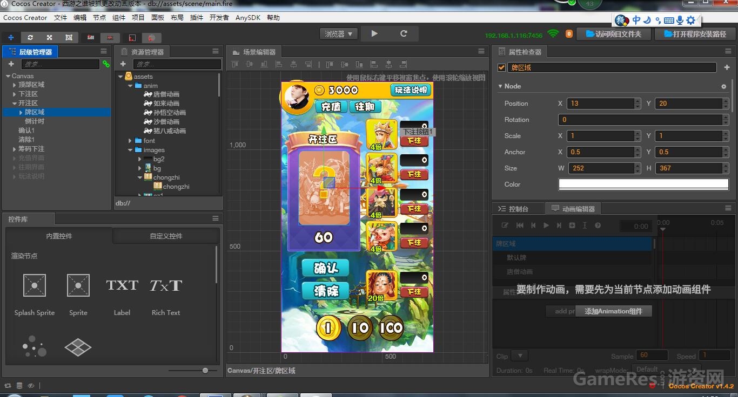Select the rect transform tool
The height and width of the screenshot is (397, 738).
pos(69,37)
